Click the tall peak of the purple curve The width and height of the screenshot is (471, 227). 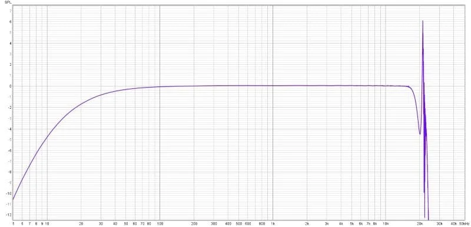[423, 21]
